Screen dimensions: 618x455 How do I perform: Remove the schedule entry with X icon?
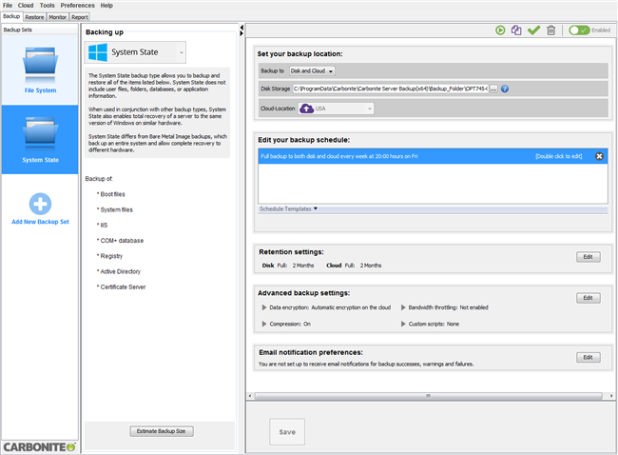pyautogui.click(x=599, y=156)
